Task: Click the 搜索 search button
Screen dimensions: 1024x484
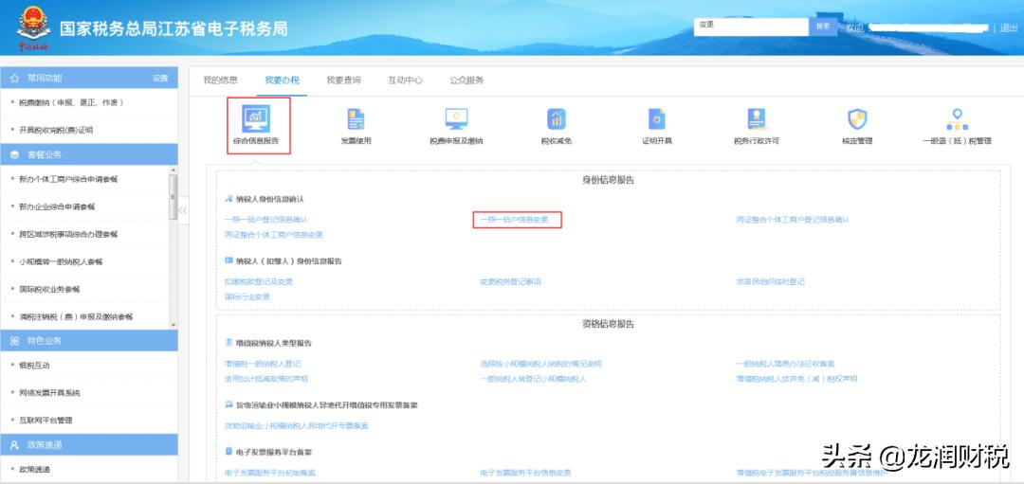Action: 823,27
